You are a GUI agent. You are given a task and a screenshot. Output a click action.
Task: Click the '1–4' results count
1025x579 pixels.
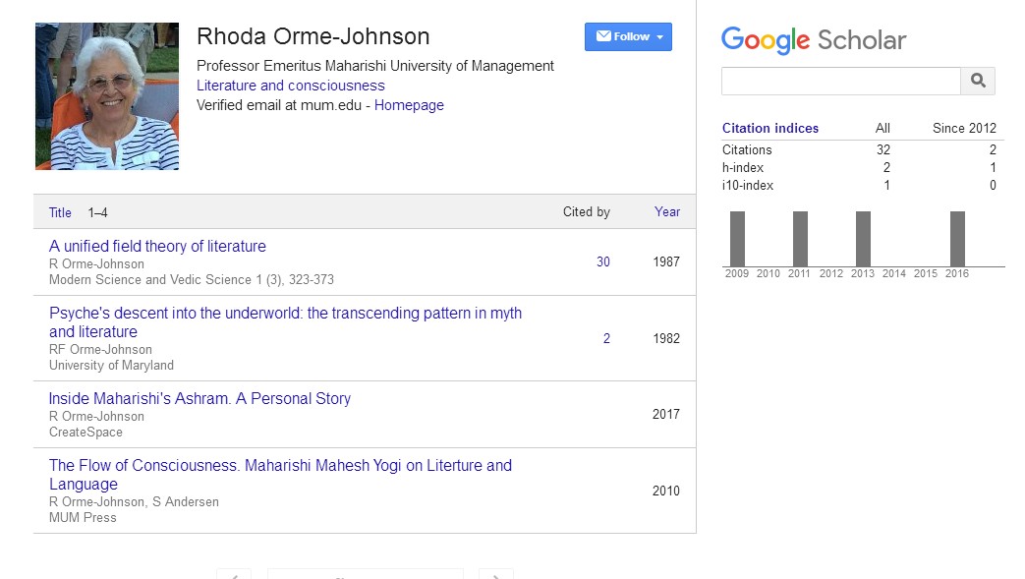point(97,212)
